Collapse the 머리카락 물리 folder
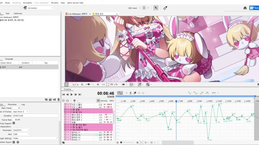This screenshot has height=145, width=259. (71, 130)
